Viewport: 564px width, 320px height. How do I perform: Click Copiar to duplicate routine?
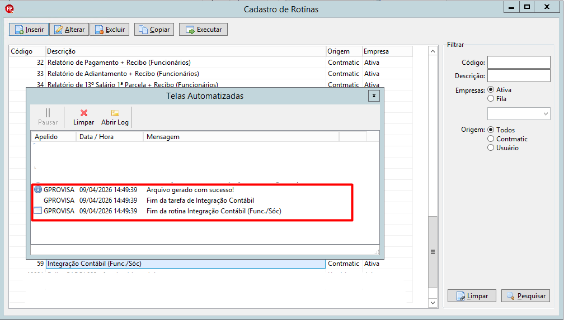(154, 30)
